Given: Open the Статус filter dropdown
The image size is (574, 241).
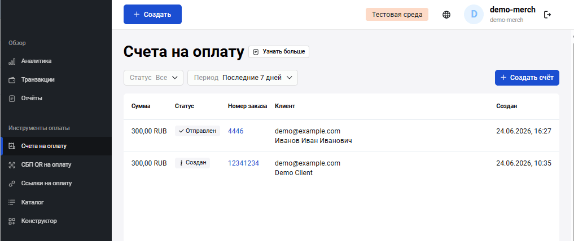Looking at the screenshot, I should pos(154,78).
